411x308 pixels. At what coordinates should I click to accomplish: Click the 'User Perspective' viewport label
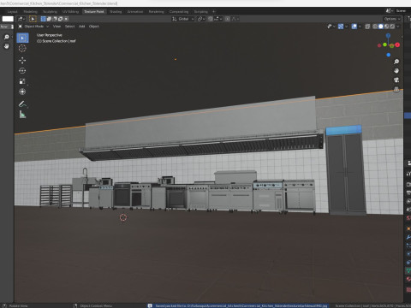tap(49, 35)
